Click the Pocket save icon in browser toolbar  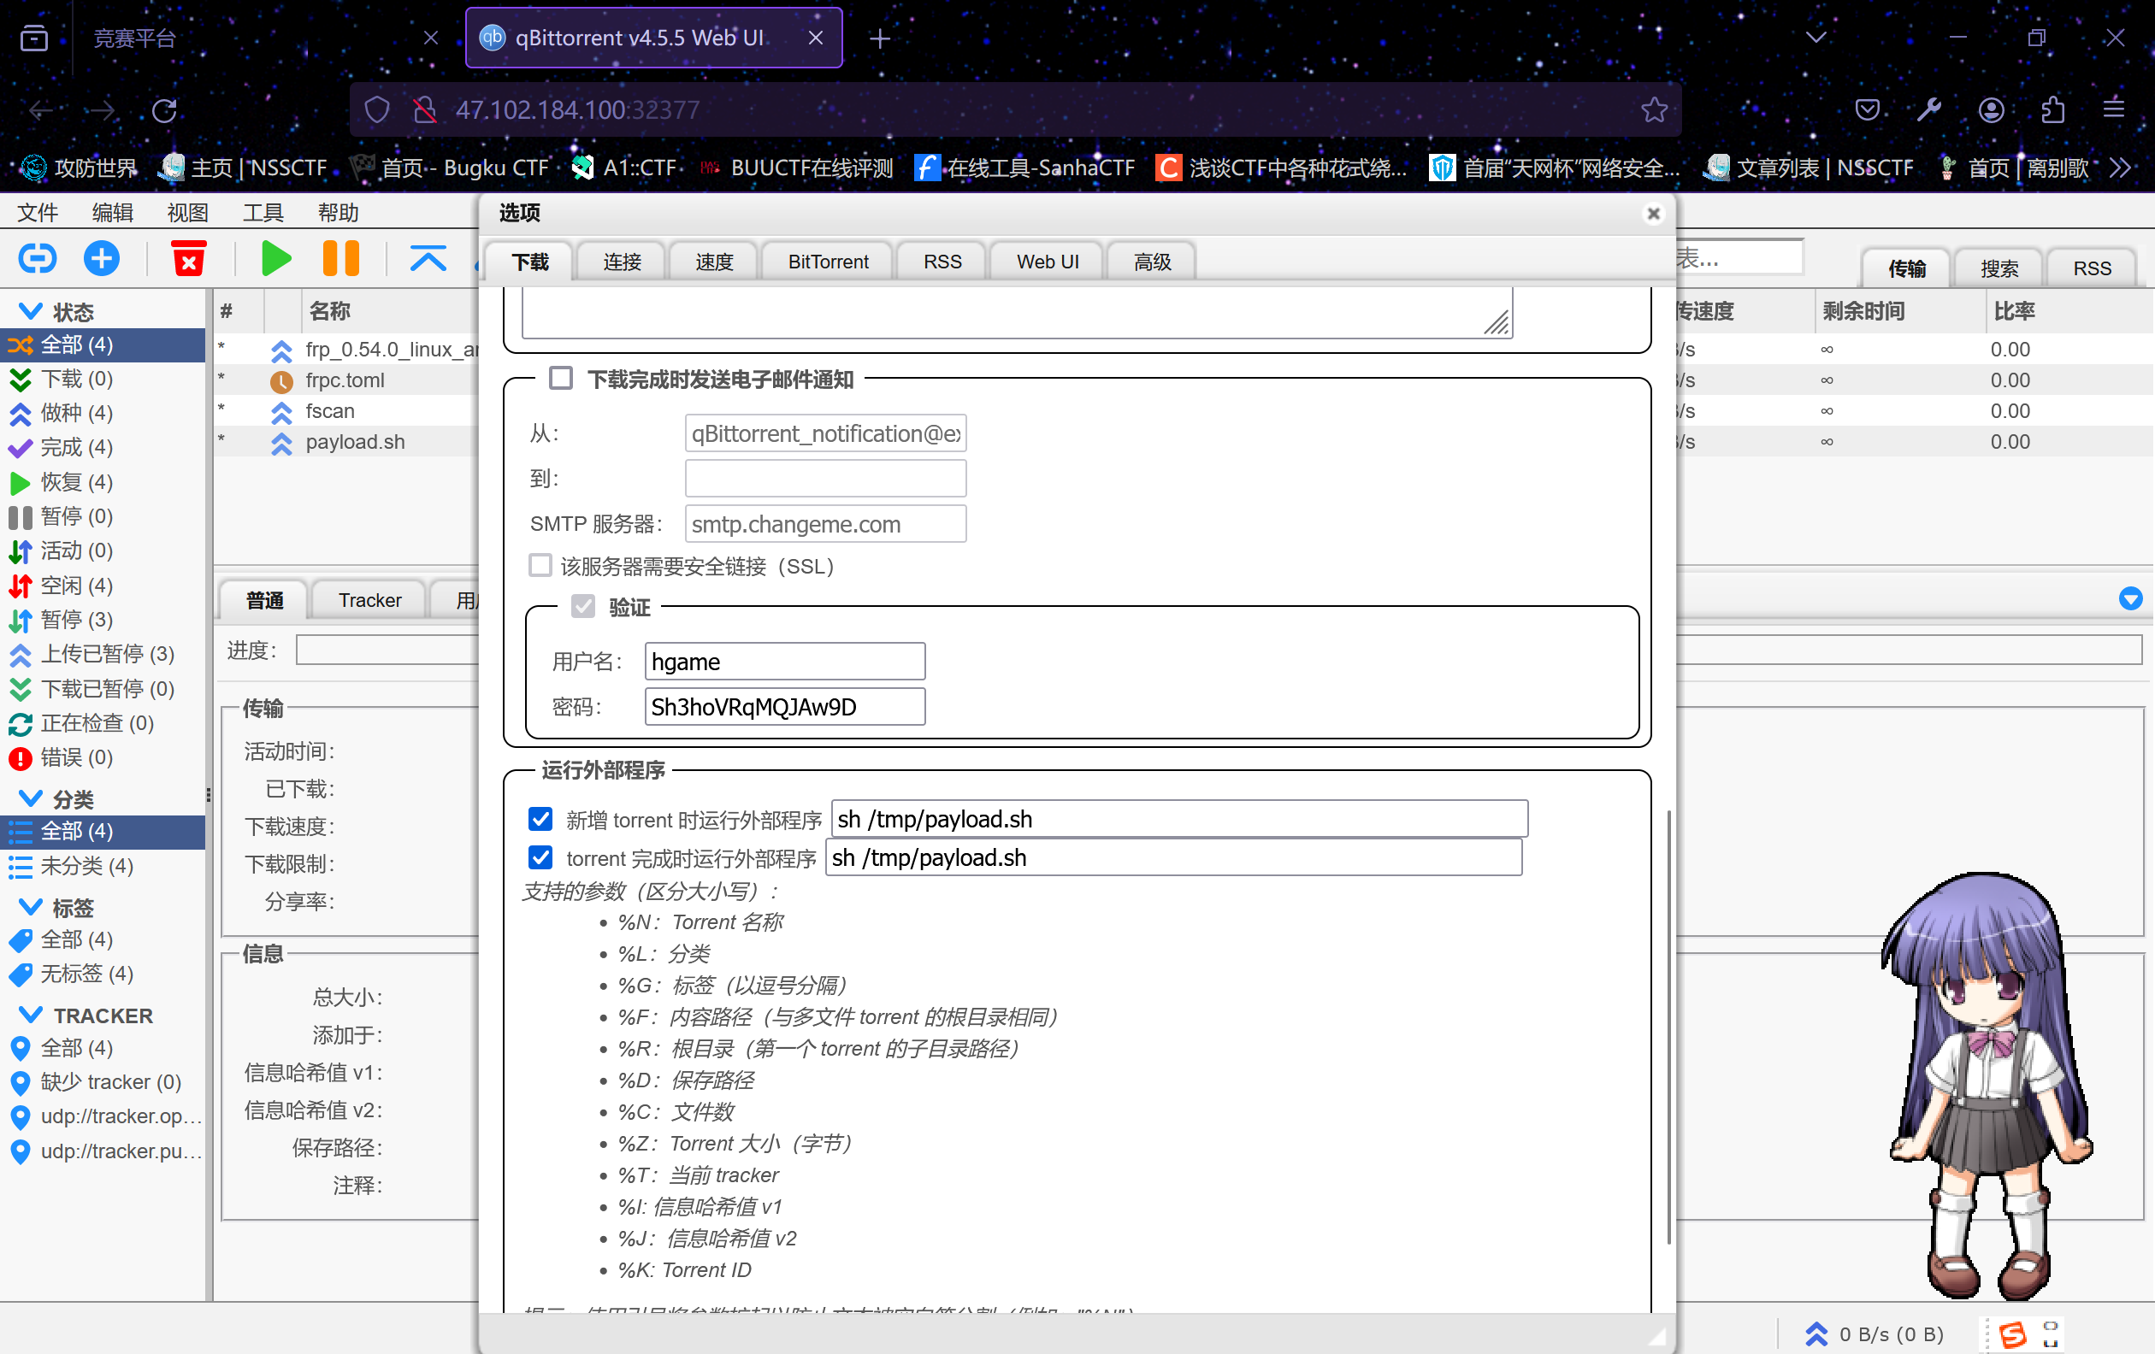(1868, 110)
